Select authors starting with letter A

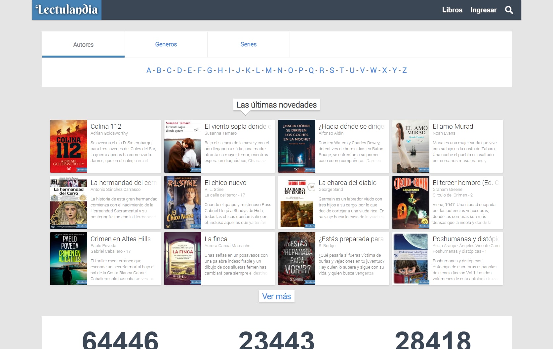[149, 70]
